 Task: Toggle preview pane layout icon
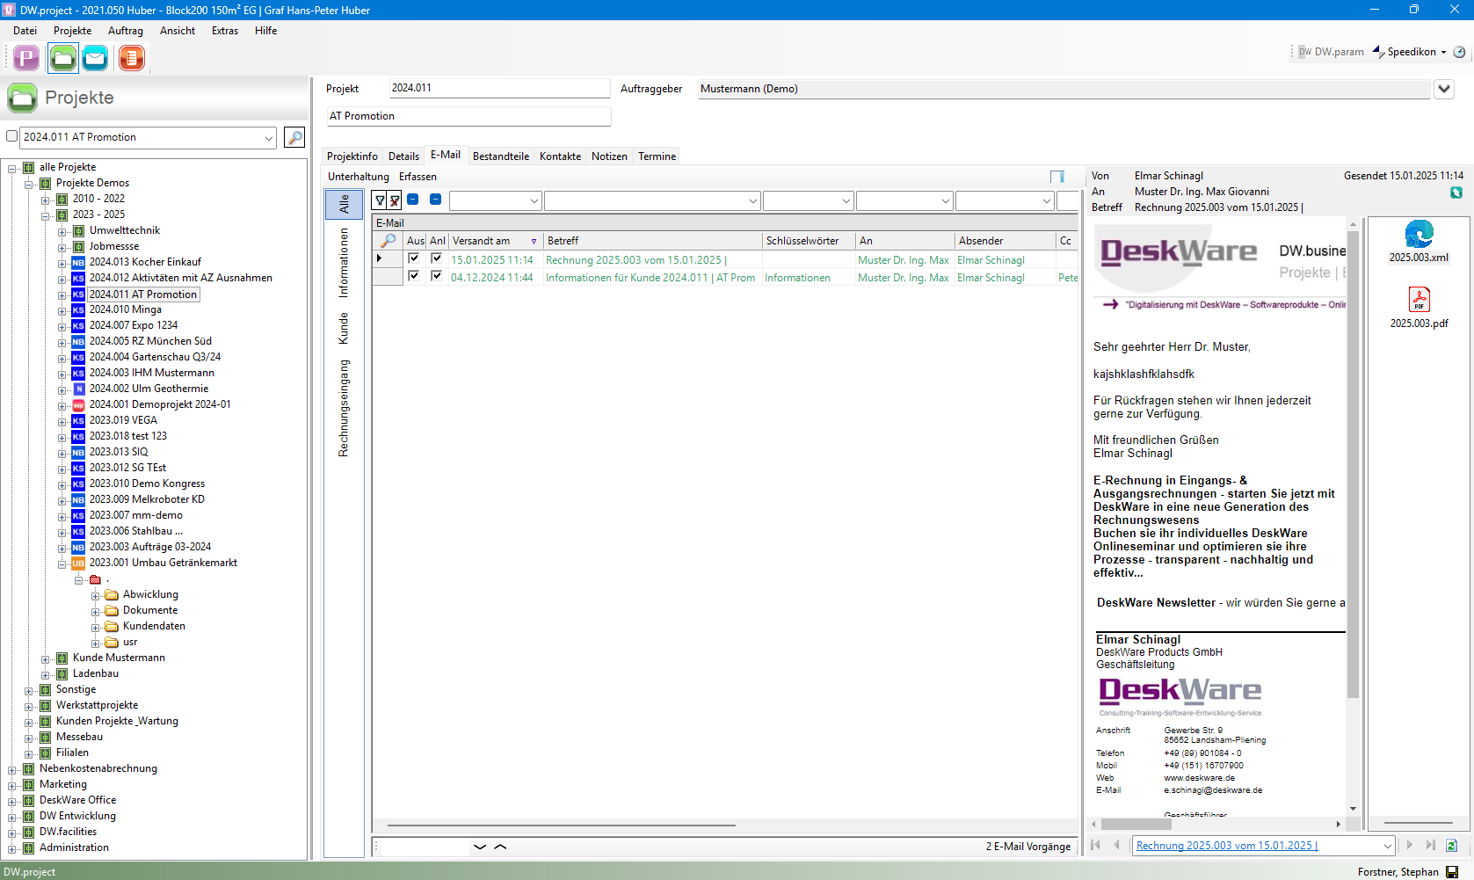tap(1057, 177)
